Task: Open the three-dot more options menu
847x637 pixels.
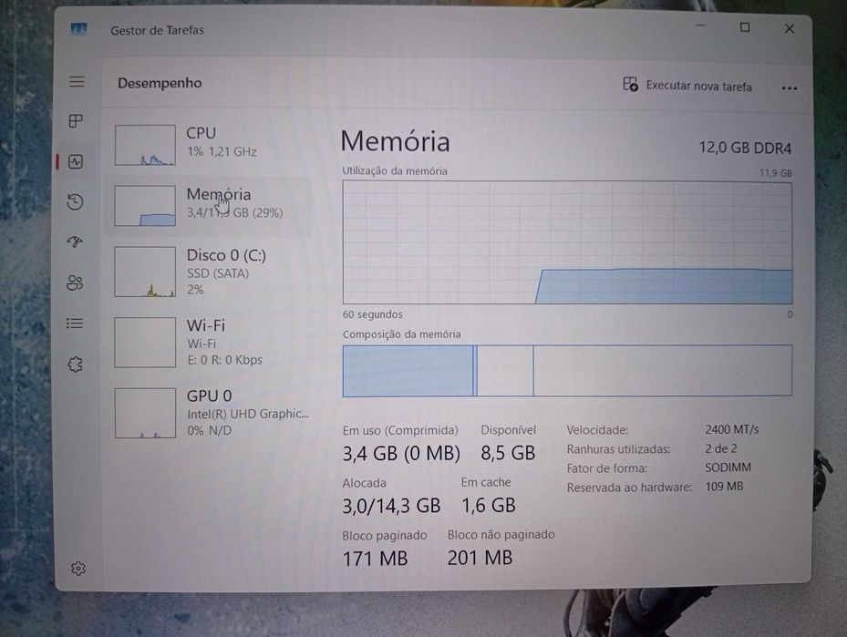Action: (x=790, y=88)
